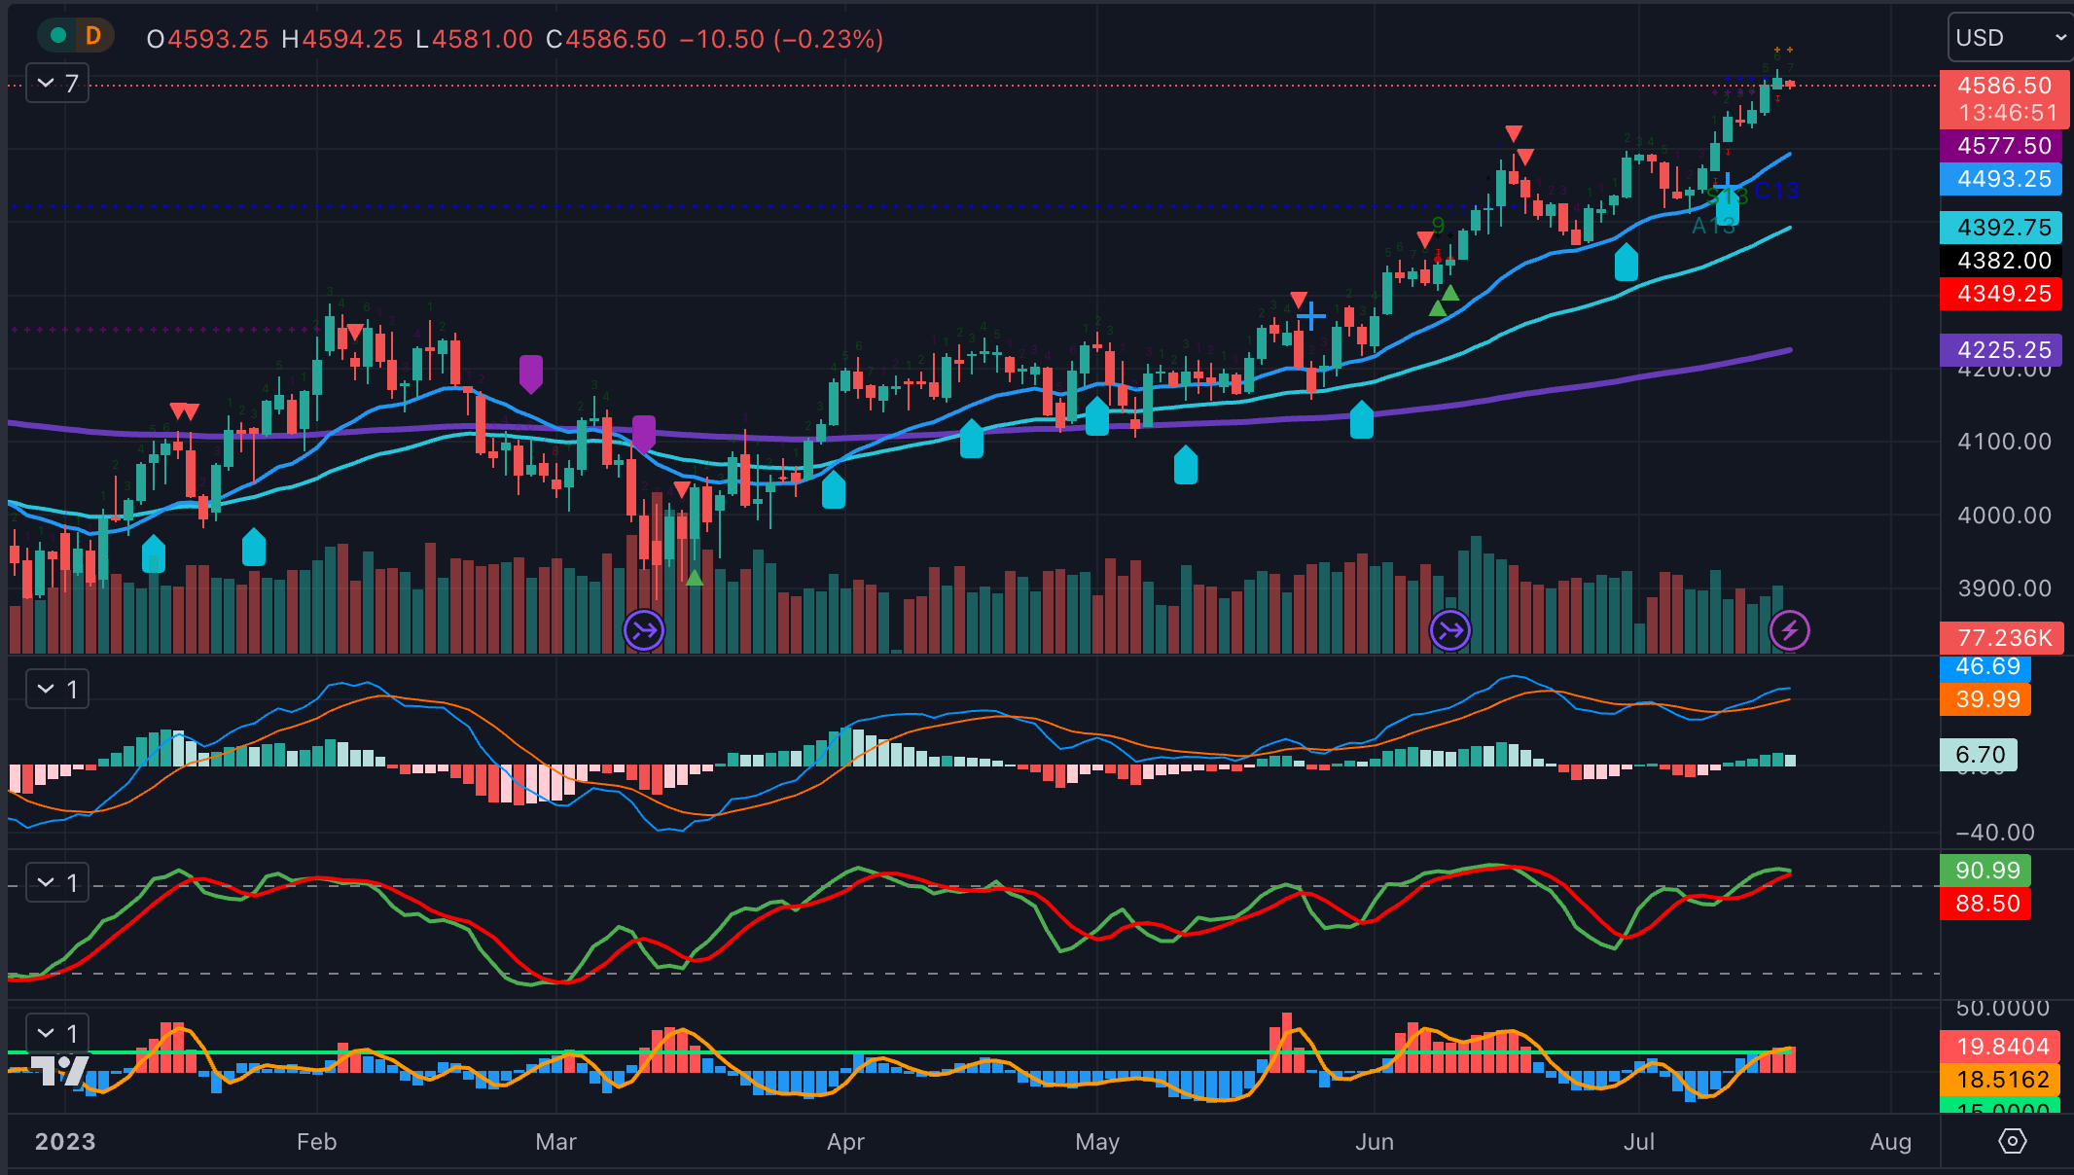Click the purple signal marker in late February
The width and height of the screenshot is (2074, 1175).
pos(531,374)
